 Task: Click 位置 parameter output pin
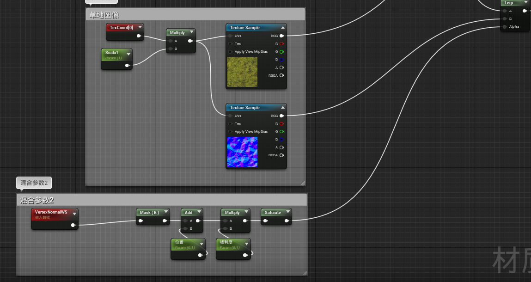201,255
